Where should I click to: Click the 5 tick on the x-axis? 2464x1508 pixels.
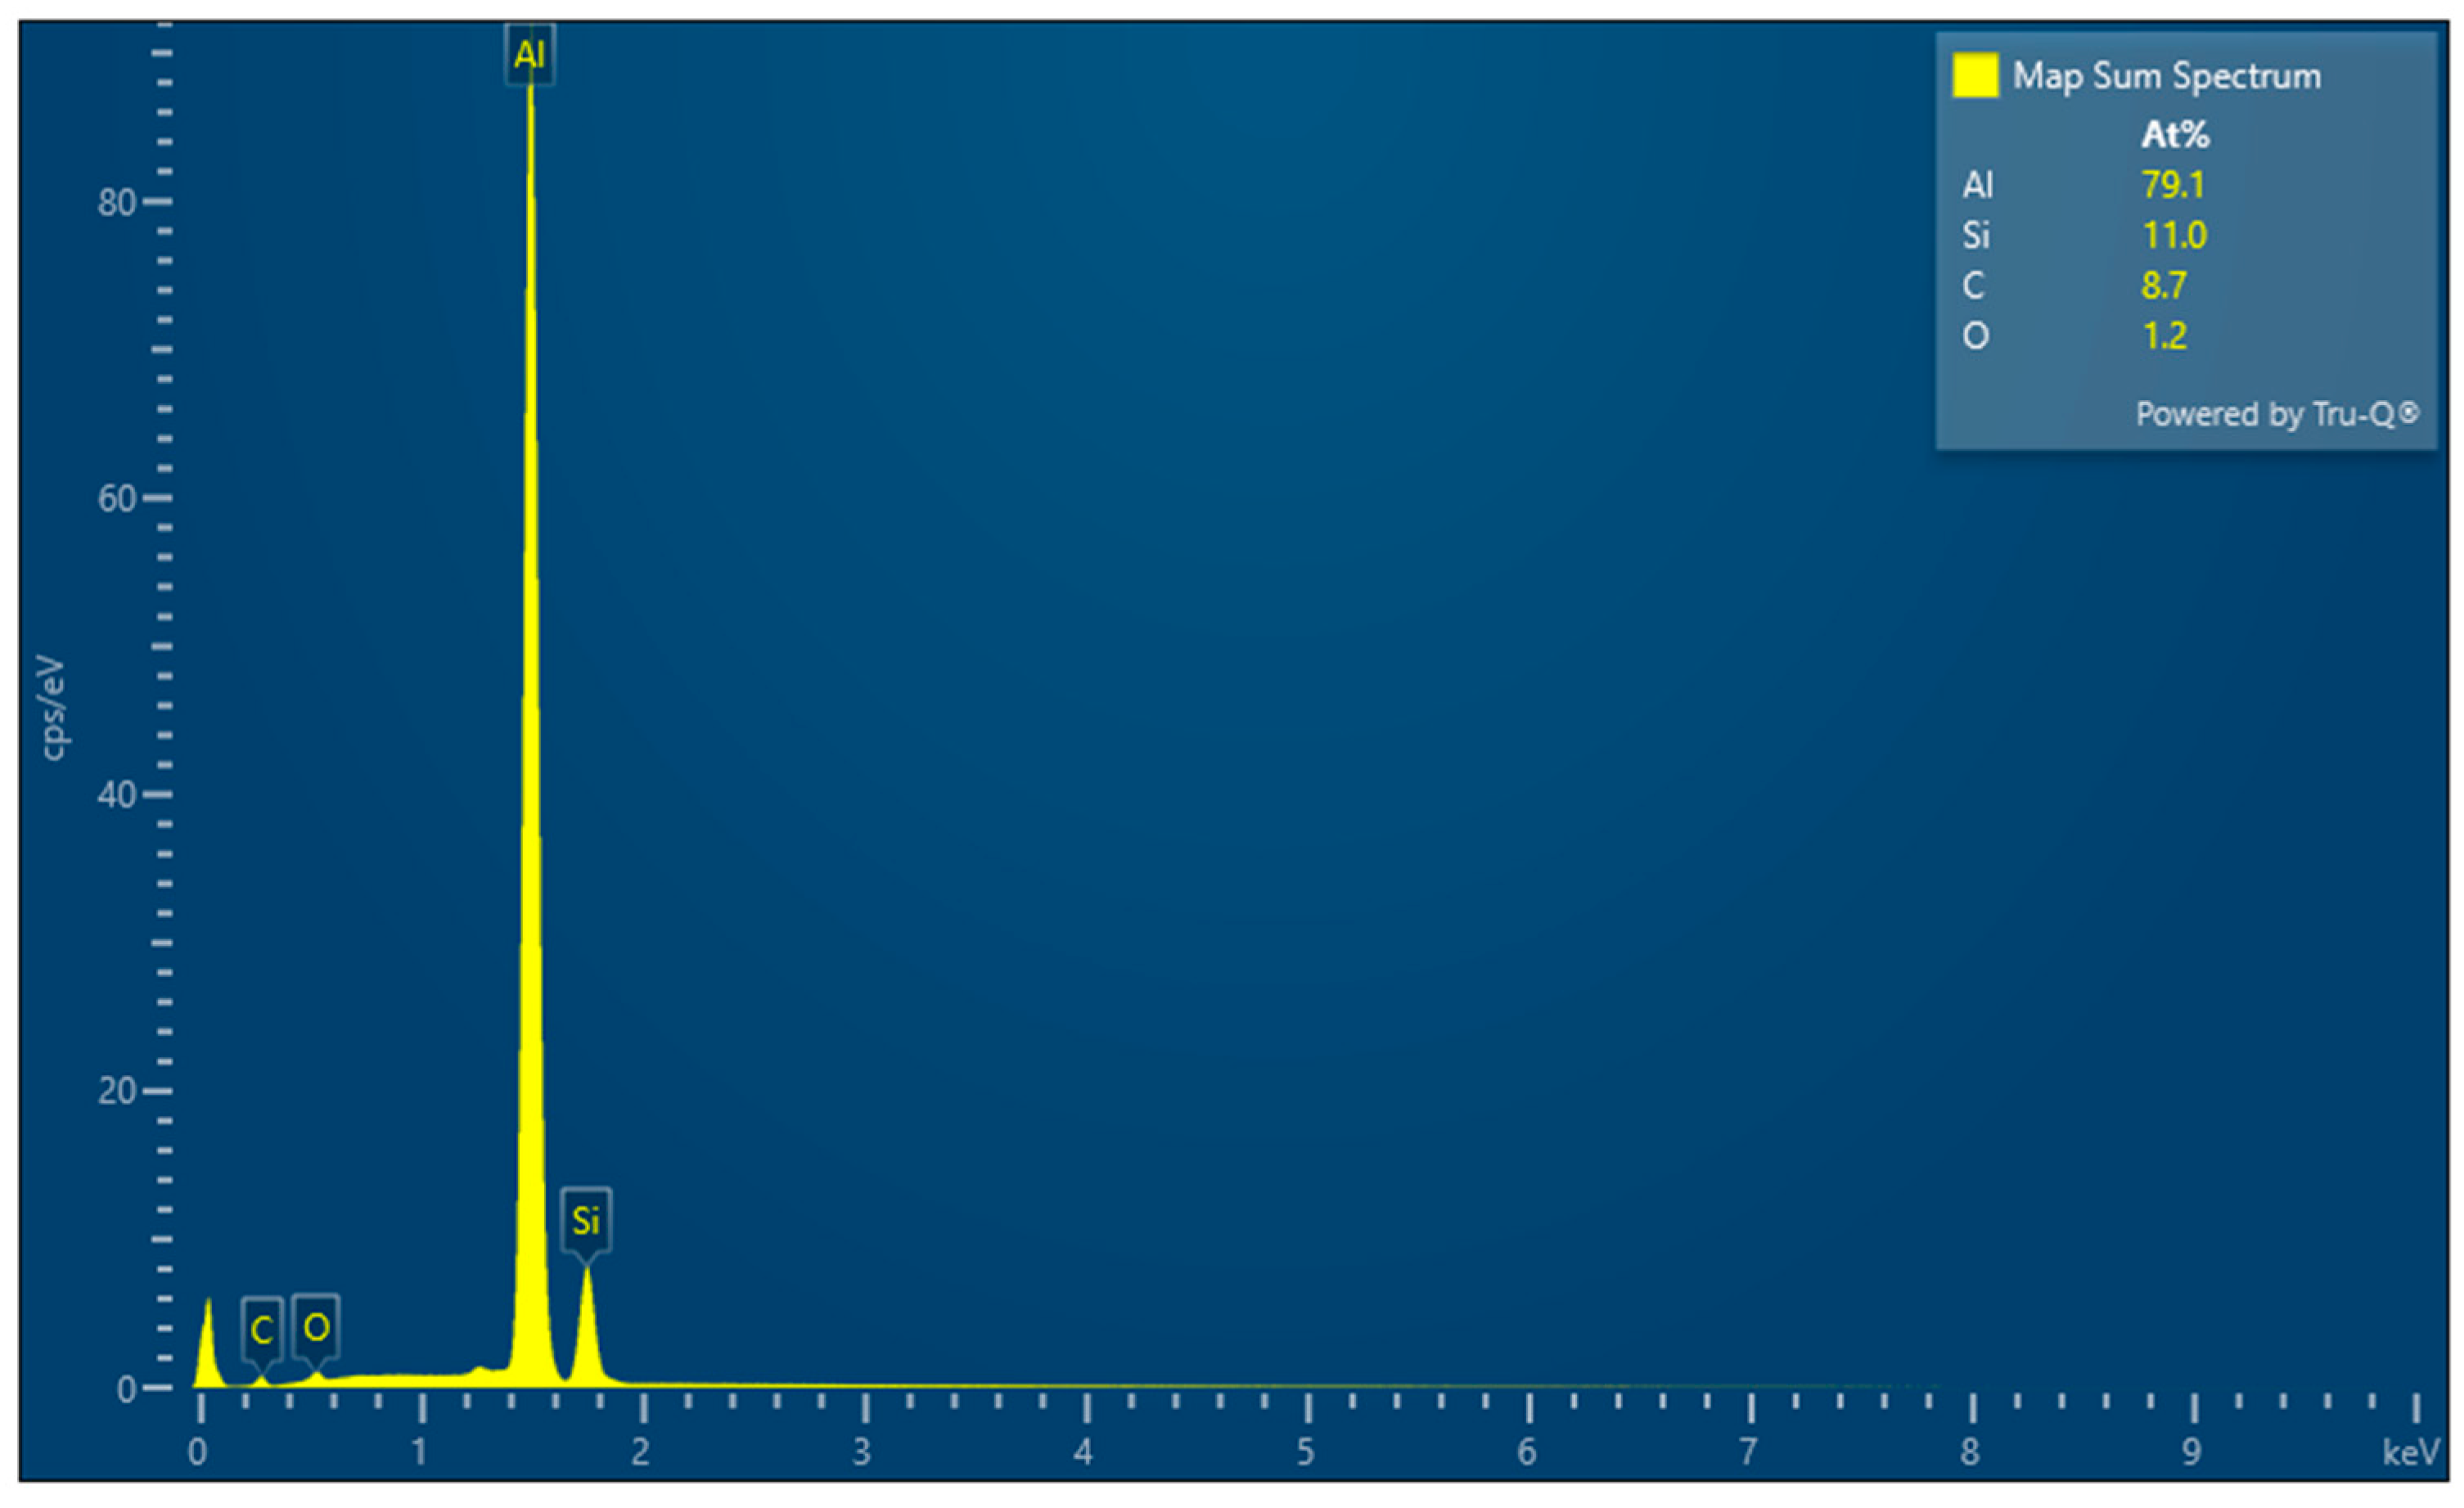pyautogui.click(x=1305, y=1452)
